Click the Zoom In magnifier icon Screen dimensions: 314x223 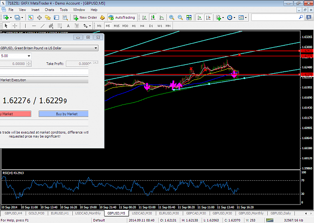171,18
